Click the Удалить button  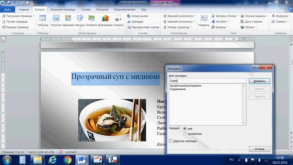coord(260,89)
